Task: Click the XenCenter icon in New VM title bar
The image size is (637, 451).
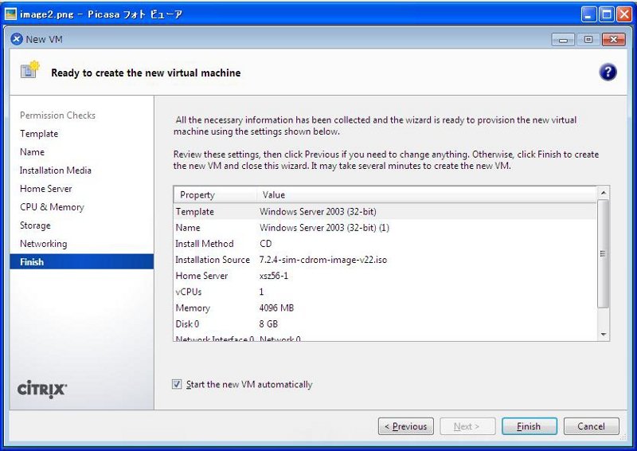Action: tap(17, 39)
